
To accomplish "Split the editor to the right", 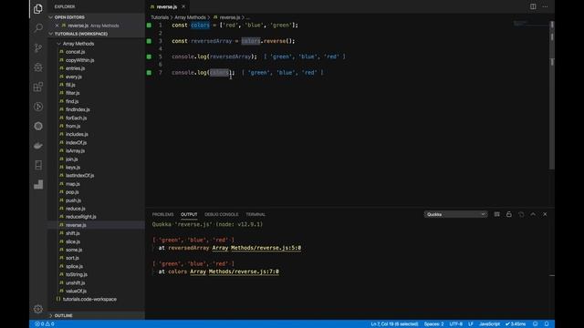I will (x=533, y=6).
